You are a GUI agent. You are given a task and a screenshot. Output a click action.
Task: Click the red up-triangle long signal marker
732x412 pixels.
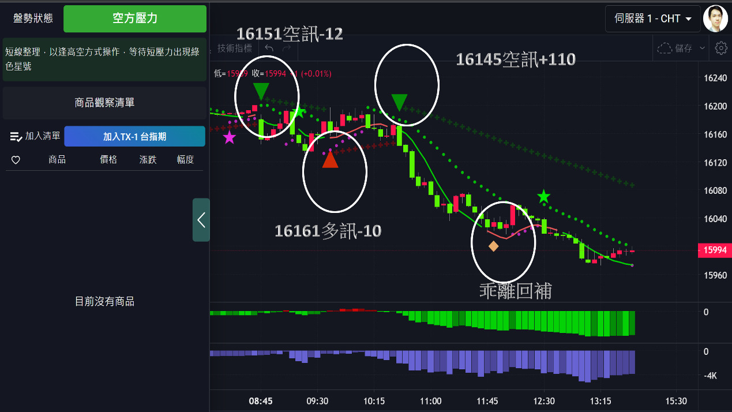point(330,159)
